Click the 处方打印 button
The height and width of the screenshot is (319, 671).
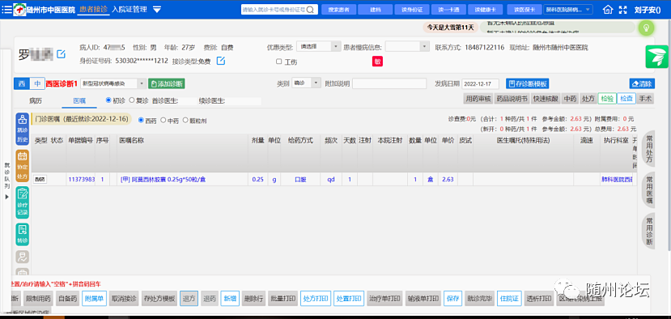pos(316,299)
